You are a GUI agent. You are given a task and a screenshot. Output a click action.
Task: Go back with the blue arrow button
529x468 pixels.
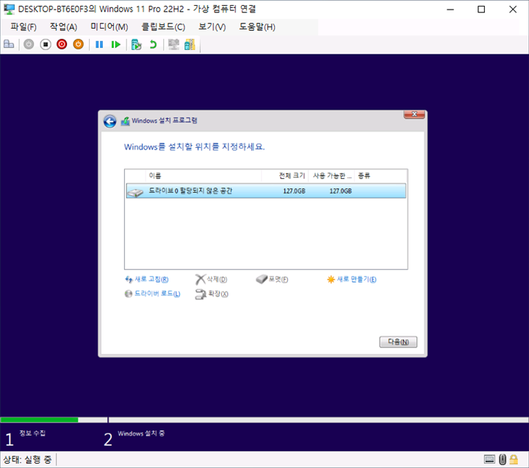coord(110,121)
